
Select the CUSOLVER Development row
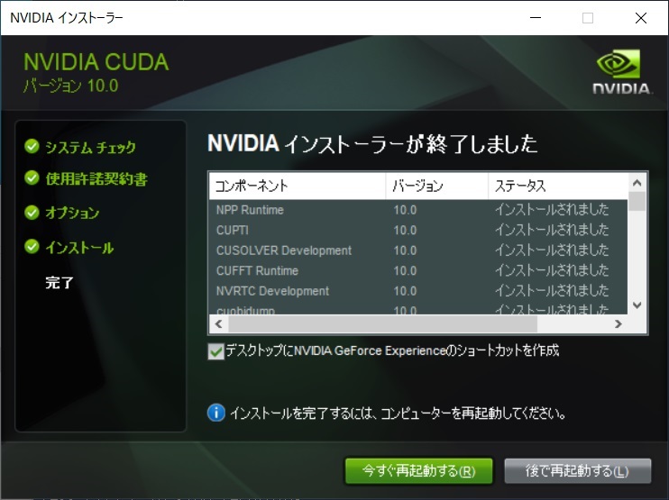[418, 250]
